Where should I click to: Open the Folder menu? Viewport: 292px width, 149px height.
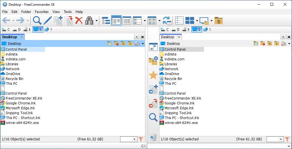(26, 12)
